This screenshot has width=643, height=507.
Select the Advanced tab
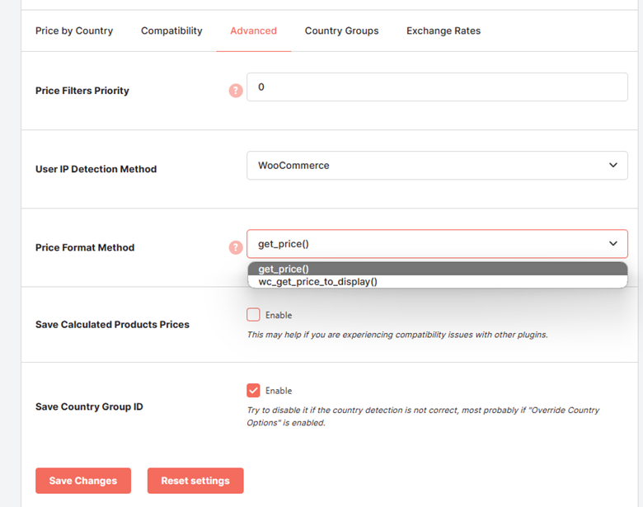coord(253,31)
